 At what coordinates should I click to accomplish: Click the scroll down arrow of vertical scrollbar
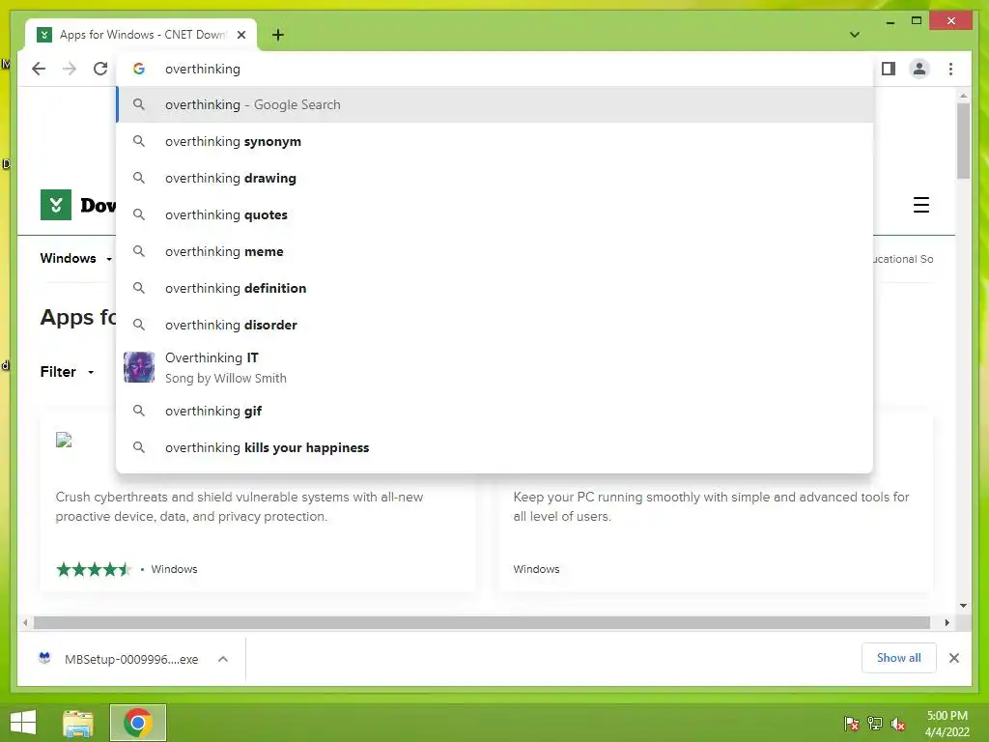[963, 606]
